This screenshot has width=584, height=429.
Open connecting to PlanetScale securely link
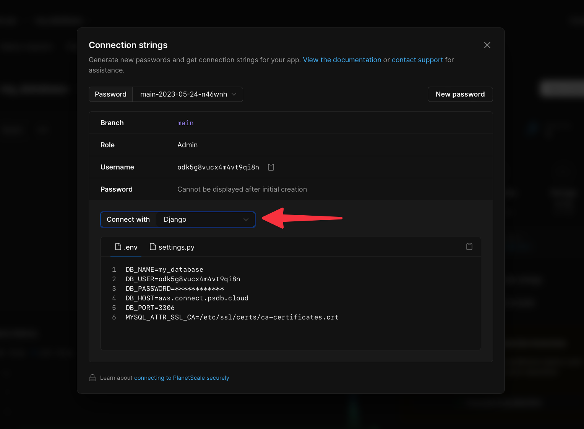182,377
